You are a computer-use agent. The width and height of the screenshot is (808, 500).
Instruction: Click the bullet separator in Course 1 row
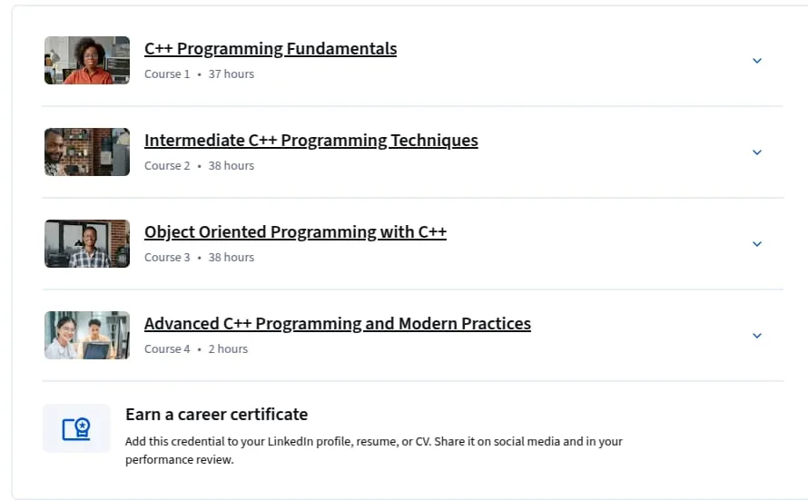coord(199,74)
